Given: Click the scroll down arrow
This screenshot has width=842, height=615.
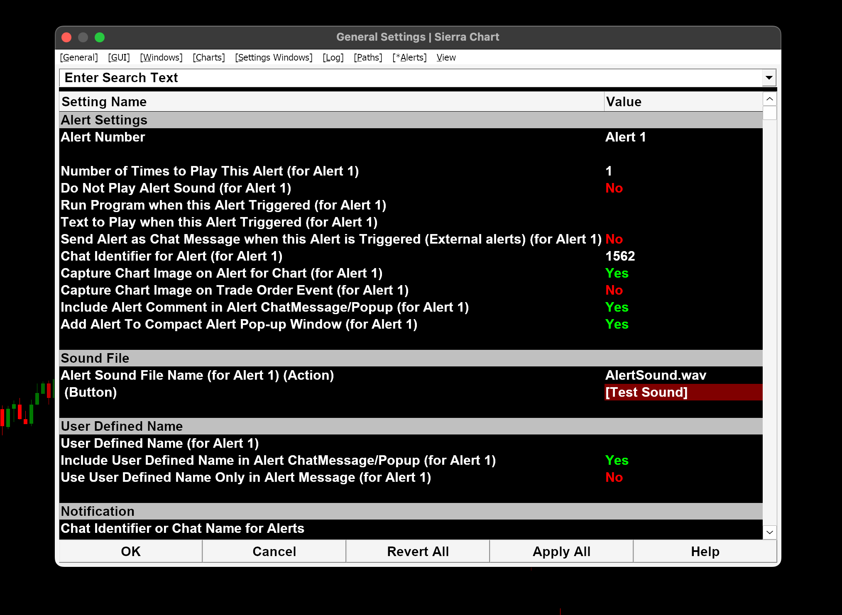Looking at the screenshot, I should click(x=769, y=532).
